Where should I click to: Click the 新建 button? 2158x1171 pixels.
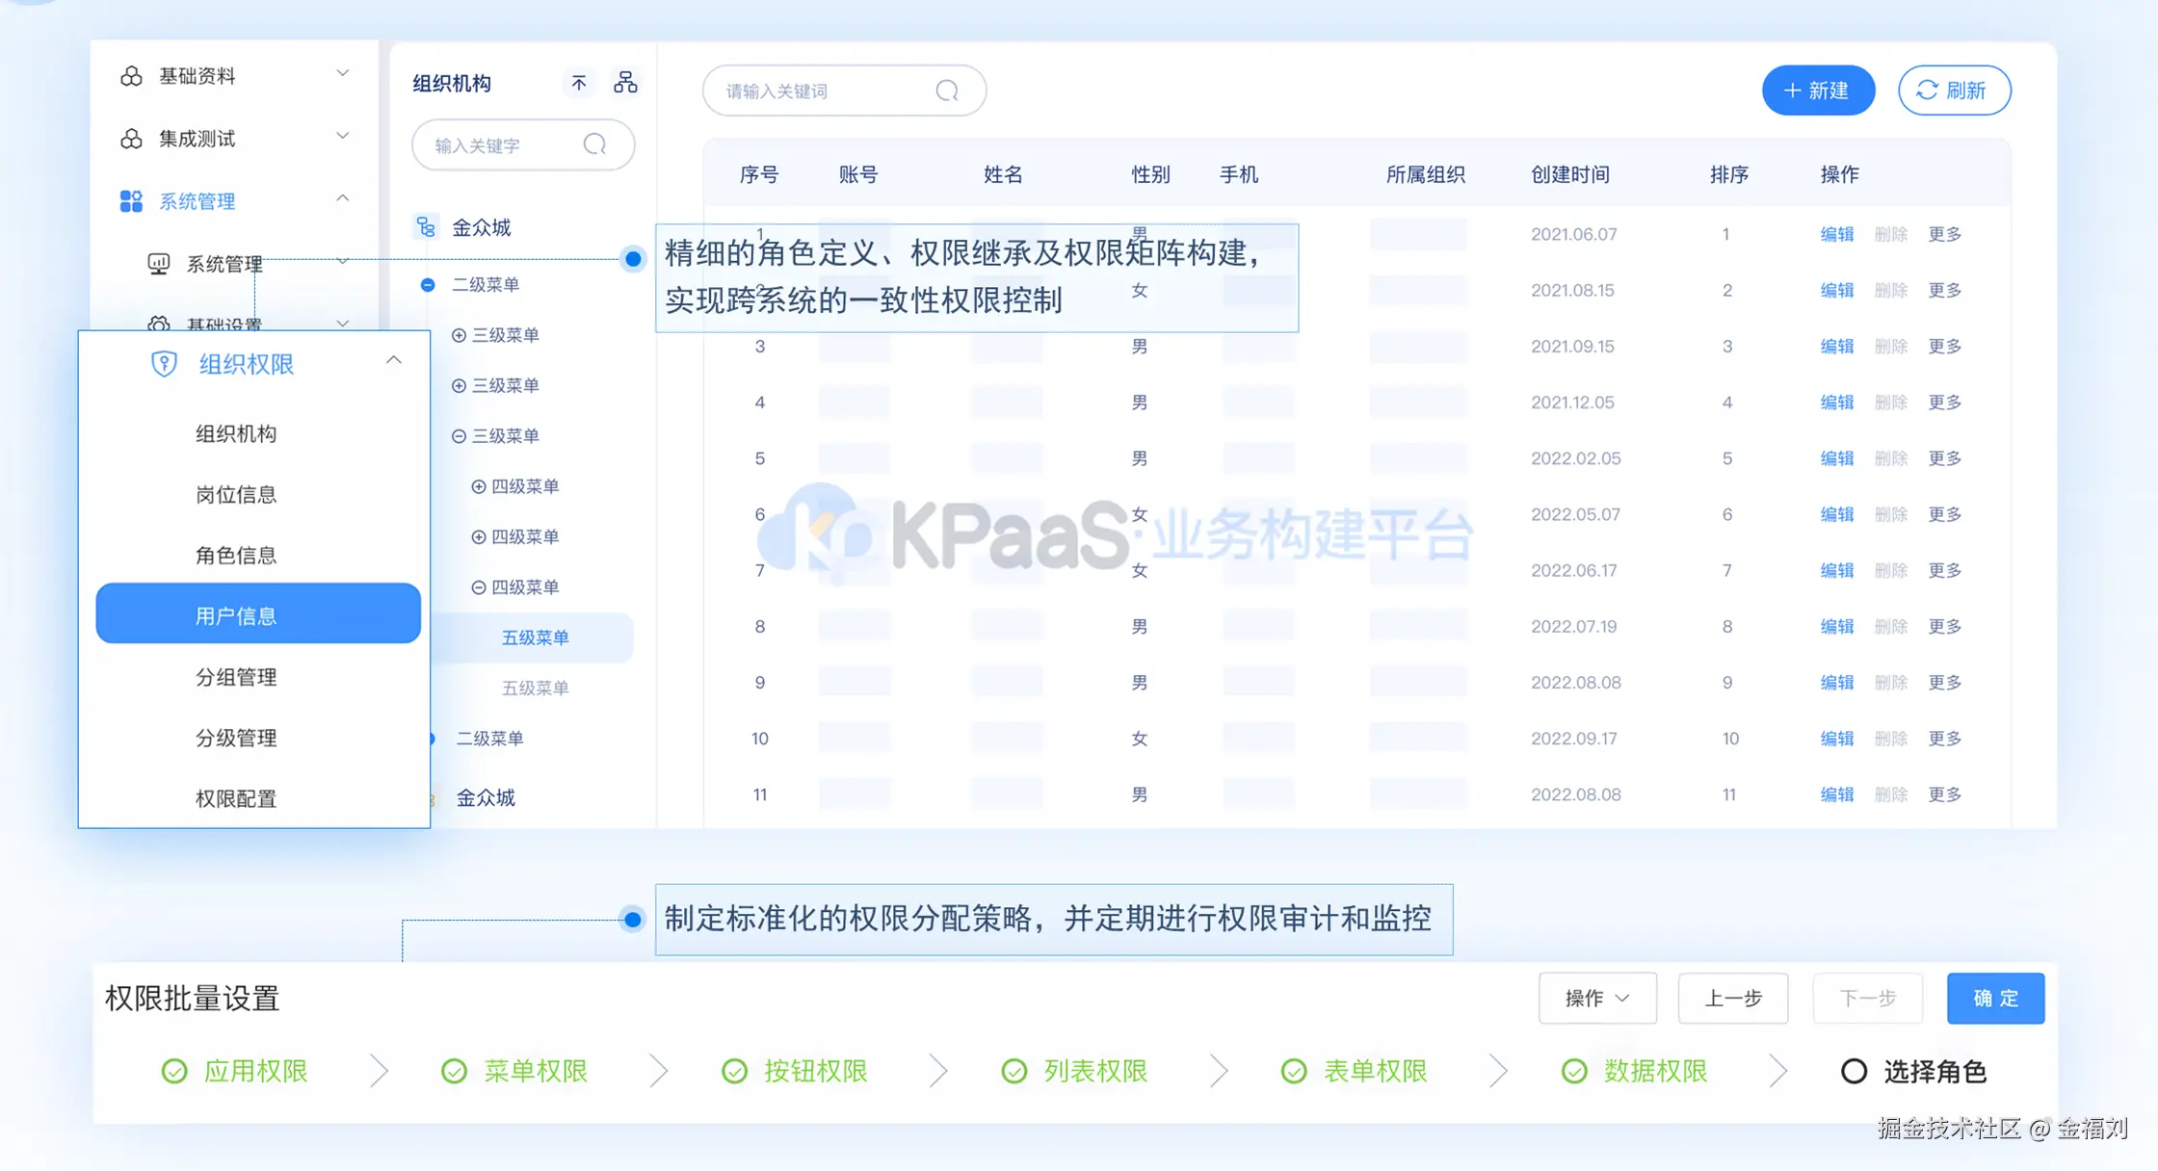pyautogui.click(x=1817, y=91)
